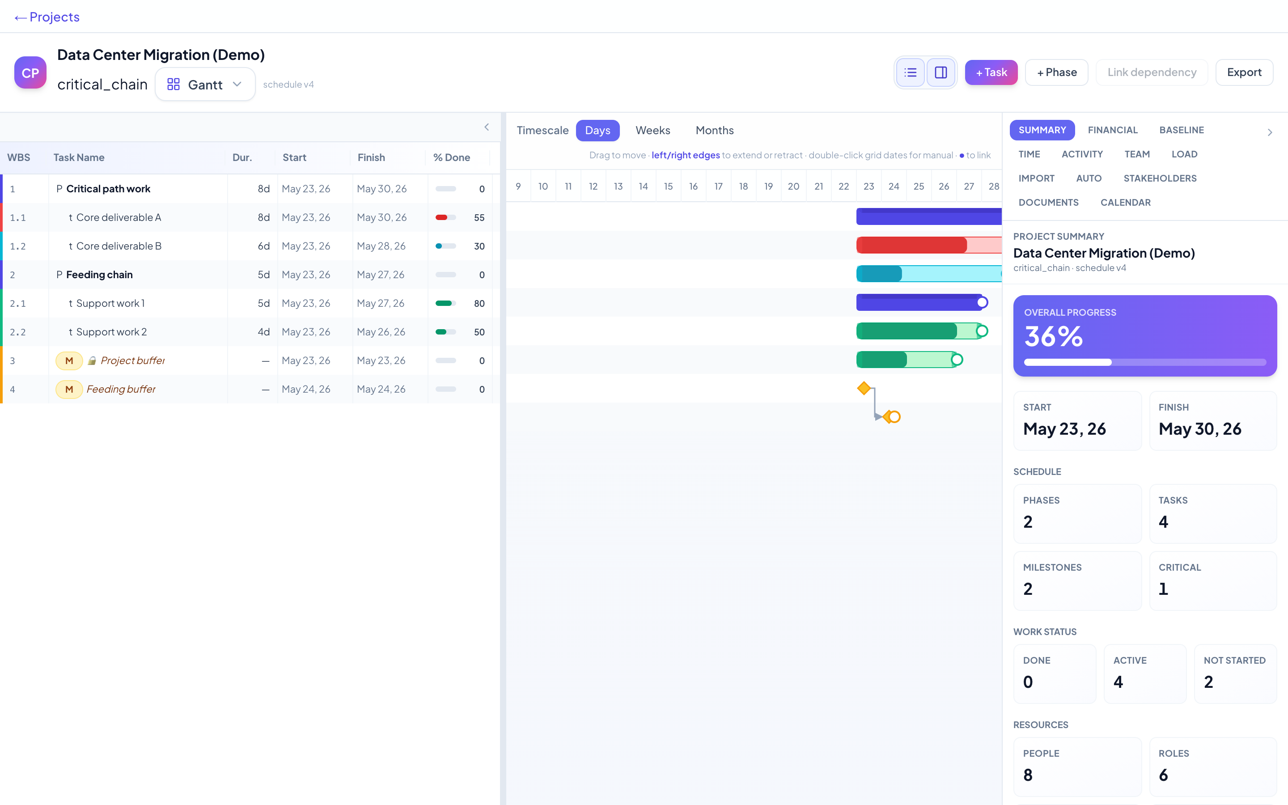
Task: Select the Core deliverable B task
Action: 250,246
